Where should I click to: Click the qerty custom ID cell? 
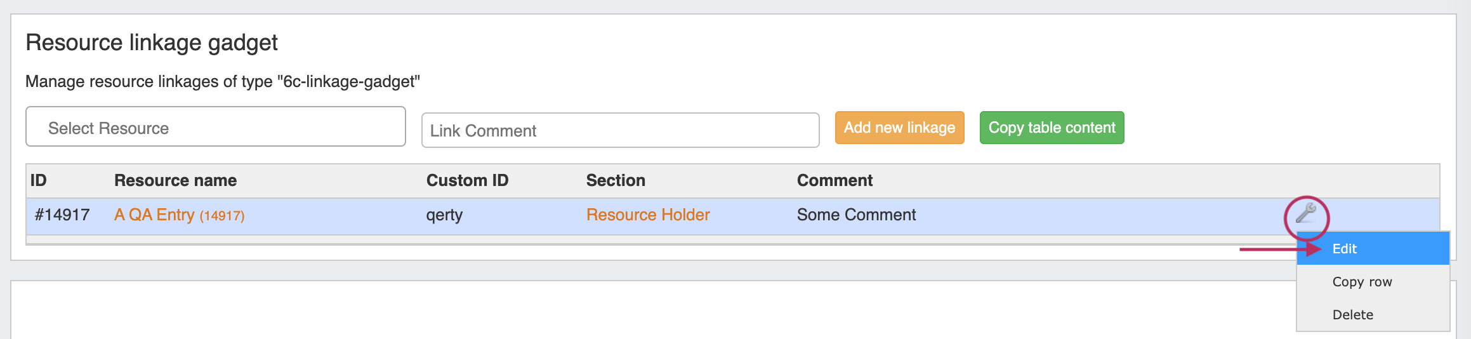pyautogui.click(x=444, y=215)
